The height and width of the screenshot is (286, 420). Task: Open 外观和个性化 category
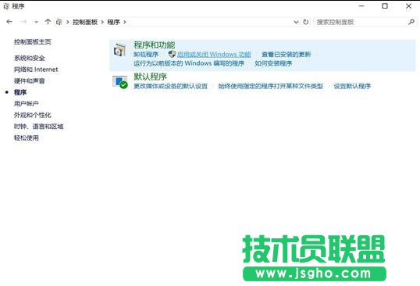tap(33, 115)
